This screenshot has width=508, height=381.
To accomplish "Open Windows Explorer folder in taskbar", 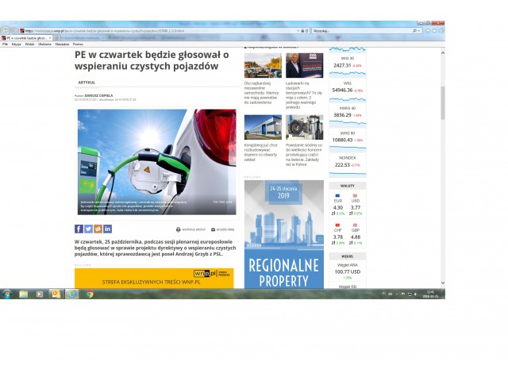I will 24,294.
